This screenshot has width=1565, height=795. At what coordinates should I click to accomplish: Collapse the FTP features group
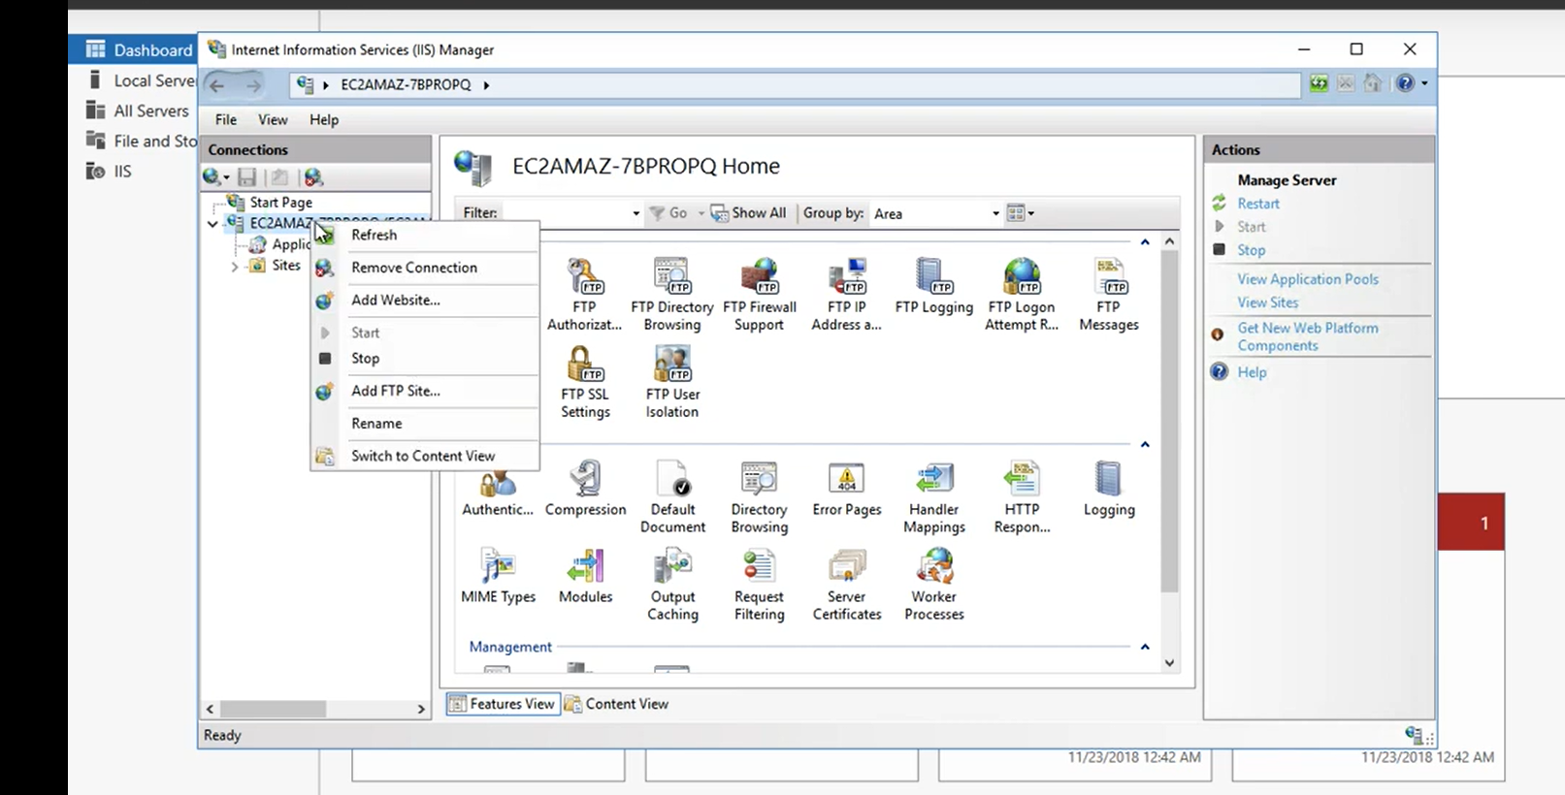(x=1145, y=241)
